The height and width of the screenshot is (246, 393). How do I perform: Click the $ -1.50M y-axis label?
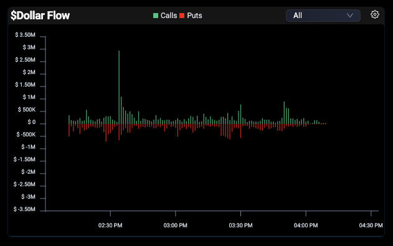[x=24, y=159]
